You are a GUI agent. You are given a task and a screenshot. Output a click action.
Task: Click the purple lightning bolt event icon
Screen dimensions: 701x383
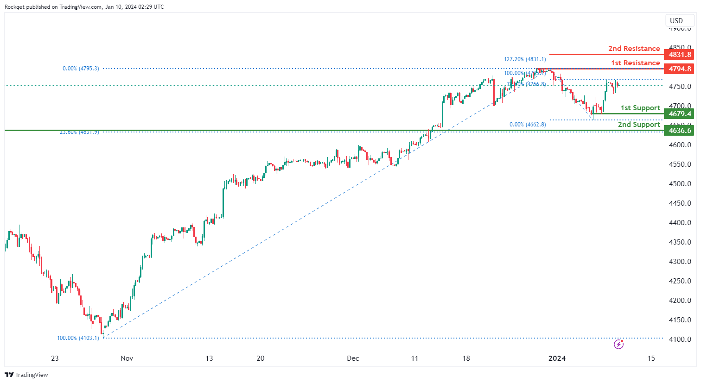[618, 344]
